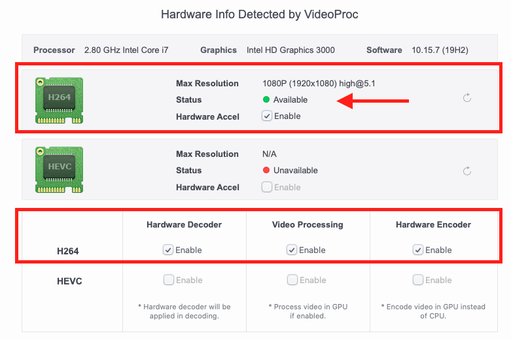Click the Hardware Encoder column header
Image resolution: width=511 pixels, height=340 pixels.
point(433,225)
